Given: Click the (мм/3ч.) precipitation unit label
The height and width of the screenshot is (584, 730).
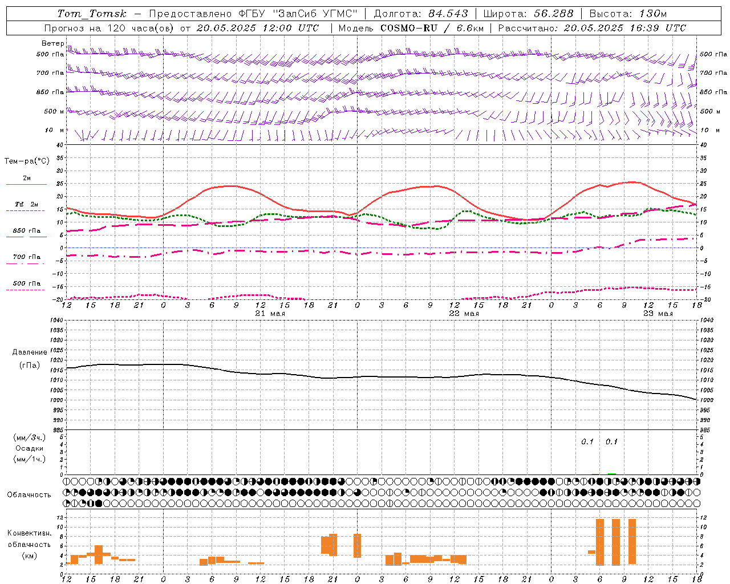Looking at the screenshot, I should [30, 438].
